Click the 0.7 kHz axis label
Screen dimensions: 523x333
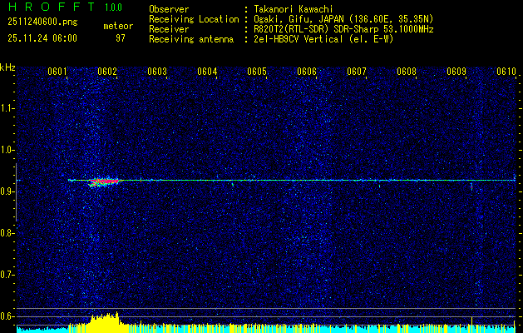[x=7, y=275]
